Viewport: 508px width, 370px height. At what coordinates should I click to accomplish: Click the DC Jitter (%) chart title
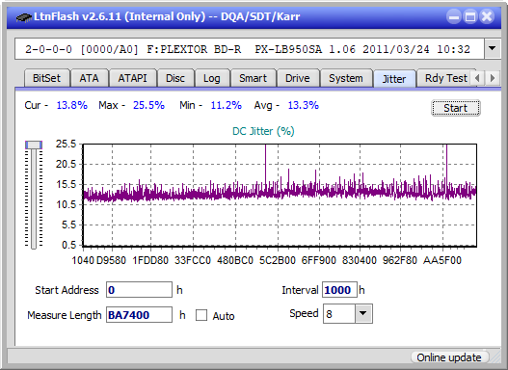[x=263, y=131]
